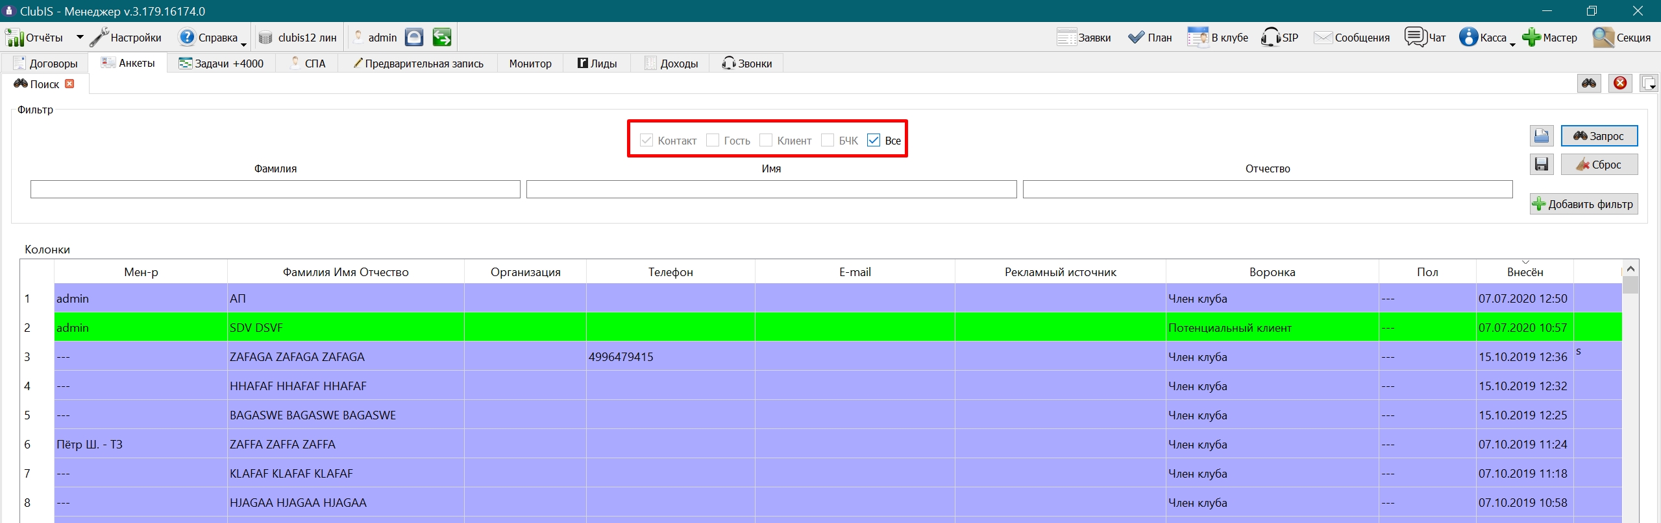Enable the Гость checkbox
This screenshot has height=523, width=1661.
(x=713, y=140)
